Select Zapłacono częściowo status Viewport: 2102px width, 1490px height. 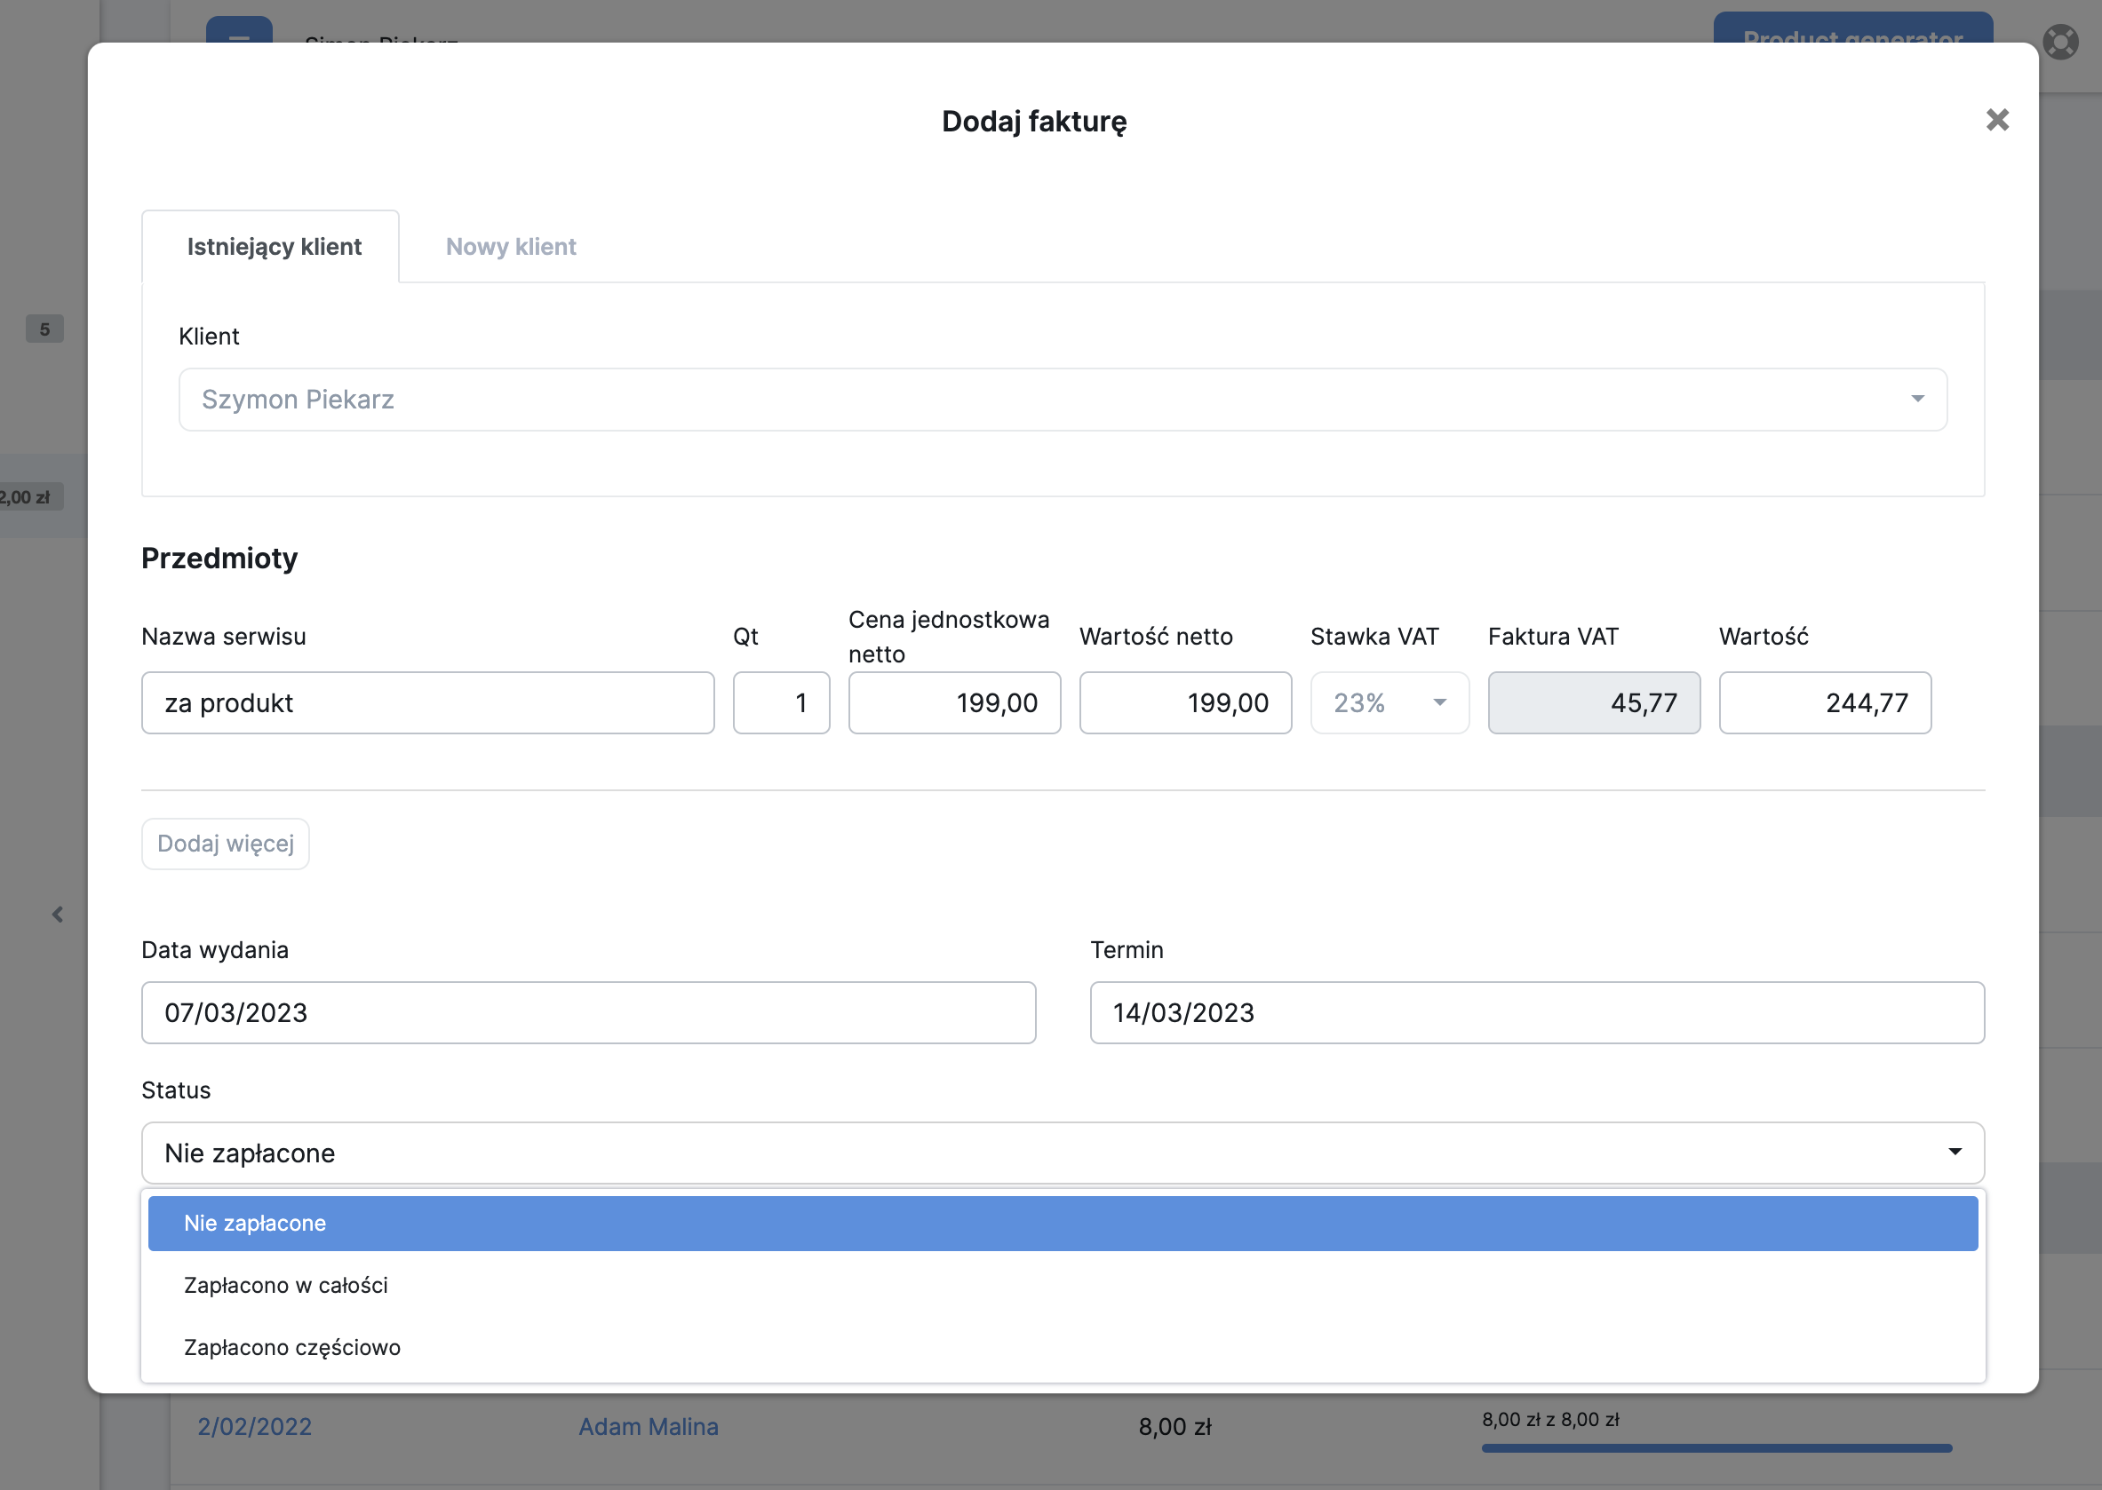(292, 1347)
